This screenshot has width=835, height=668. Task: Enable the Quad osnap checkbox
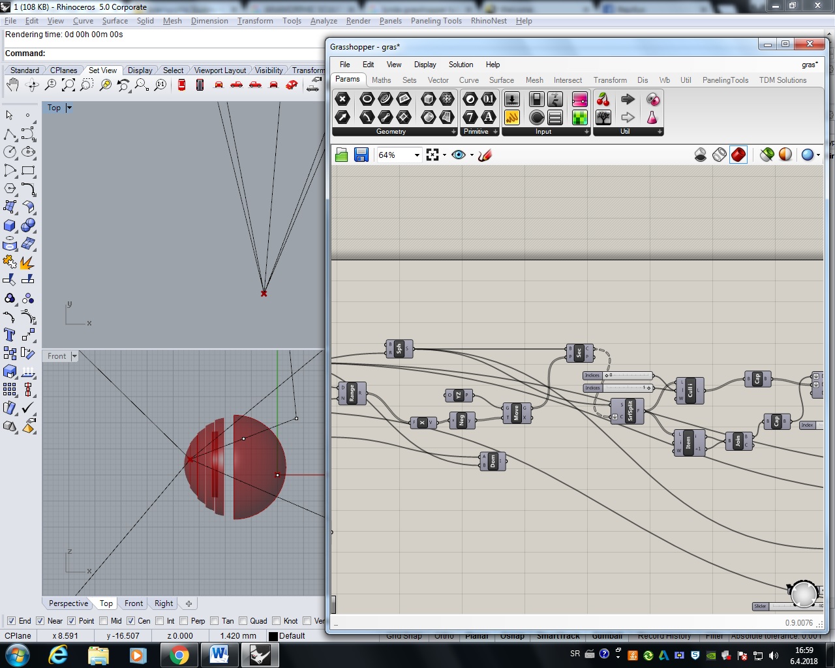tap(243, 621)
